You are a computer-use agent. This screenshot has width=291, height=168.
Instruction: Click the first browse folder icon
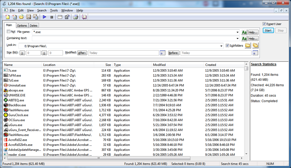point(248,46)
